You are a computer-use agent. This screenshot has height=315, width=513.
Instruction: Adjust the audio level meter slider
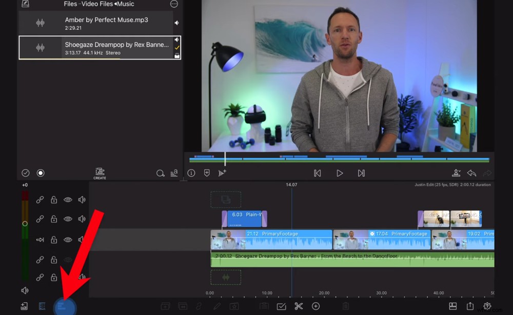coord(25,223)
